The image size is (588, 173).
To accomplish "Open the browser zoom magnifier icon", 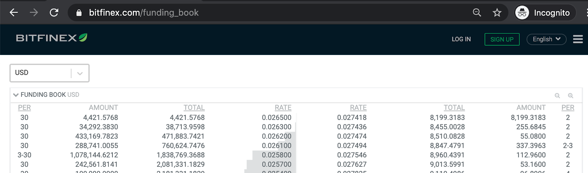I will [x=477, y=12].
